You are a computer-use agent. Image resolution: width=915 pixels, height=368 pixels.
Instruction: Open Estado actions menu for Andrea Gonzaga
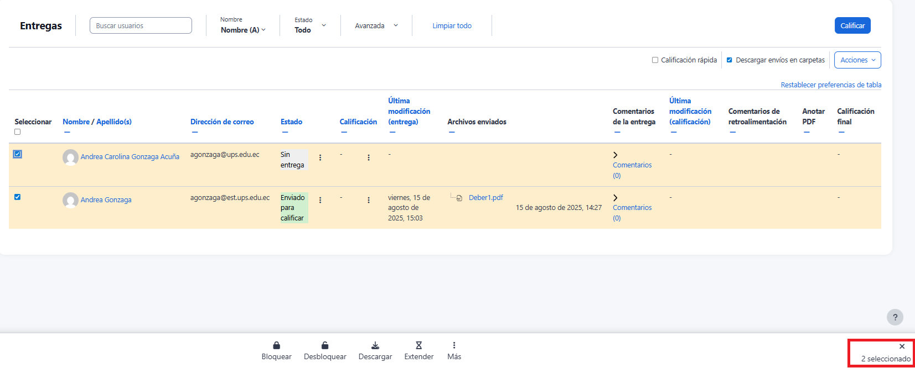[x=320, y=200]
